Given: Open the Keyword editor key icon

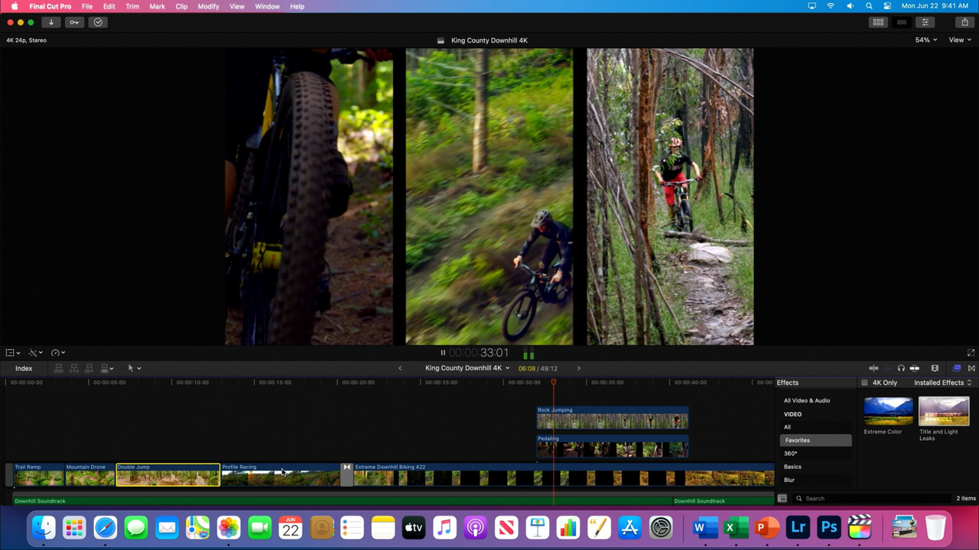Looking at the screenshot, I should (x=73, y=21).
